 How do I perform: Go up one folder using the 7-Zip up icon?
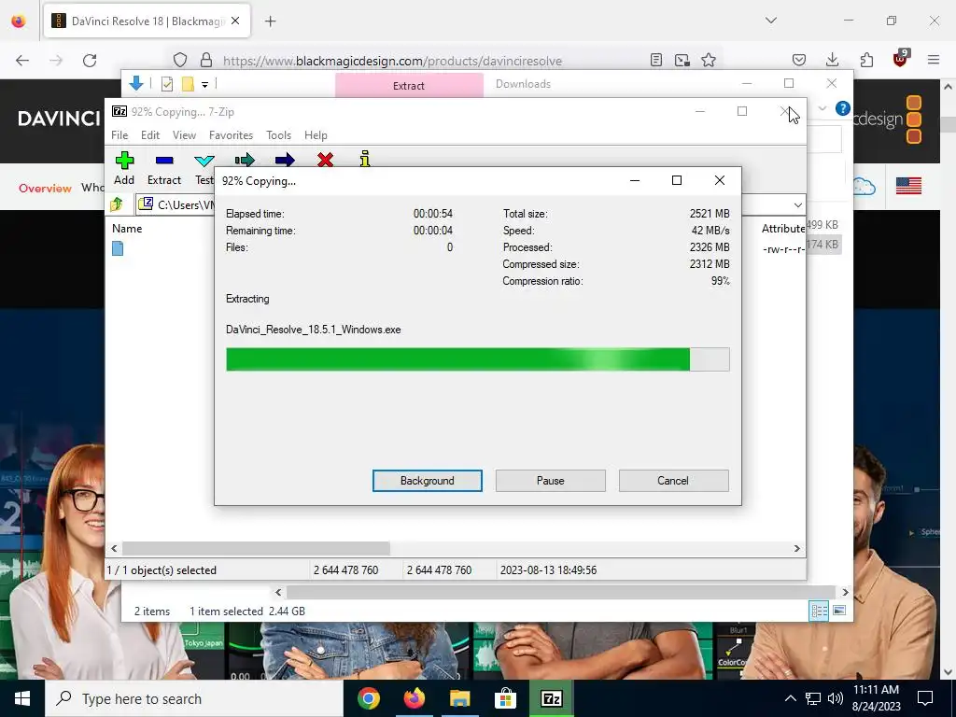117,204
